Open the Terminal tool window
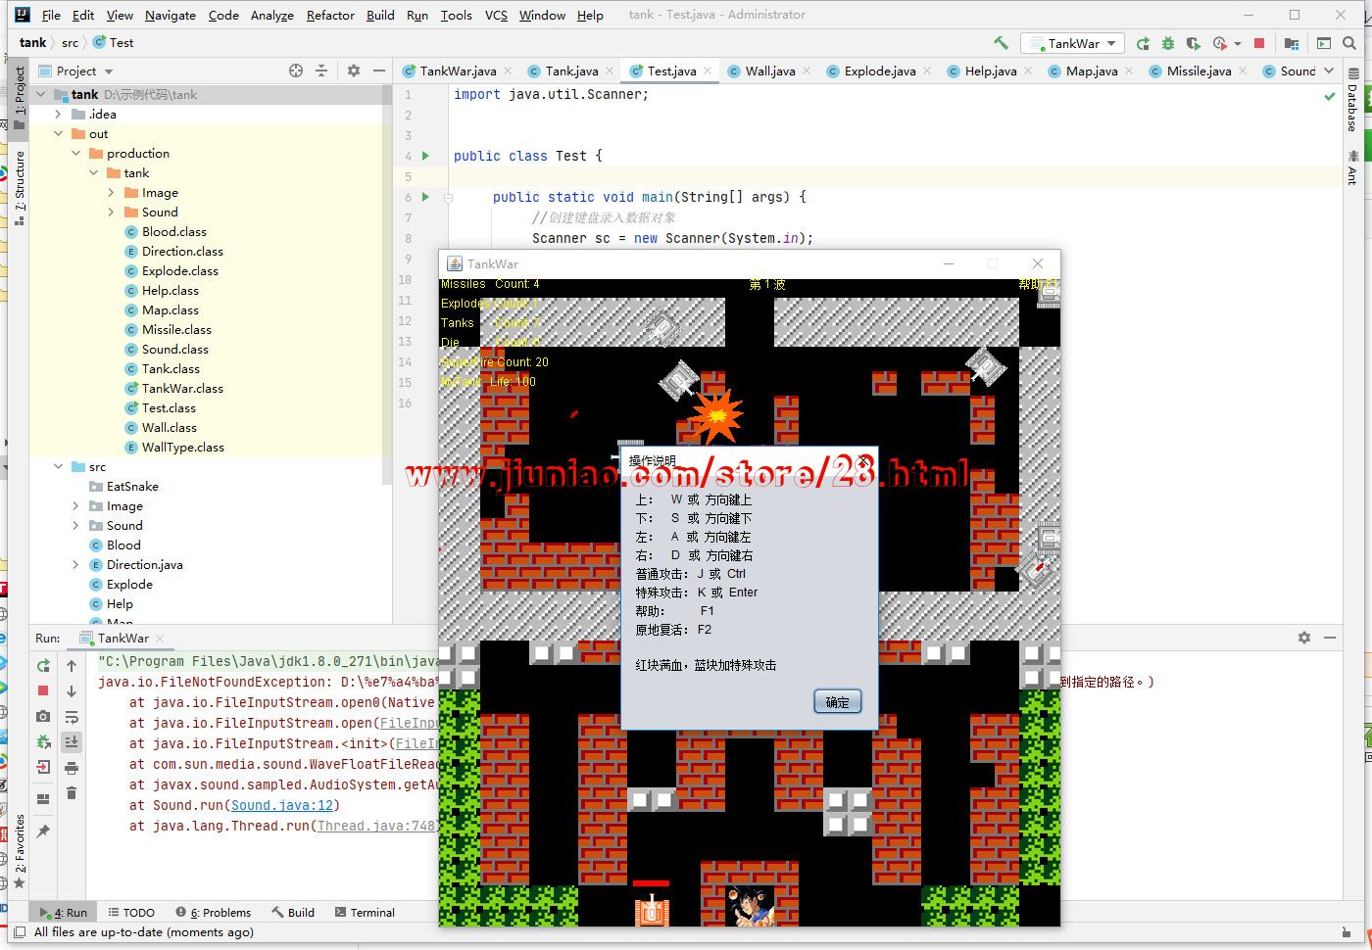The image size is (1372, 950). (365, 912)
